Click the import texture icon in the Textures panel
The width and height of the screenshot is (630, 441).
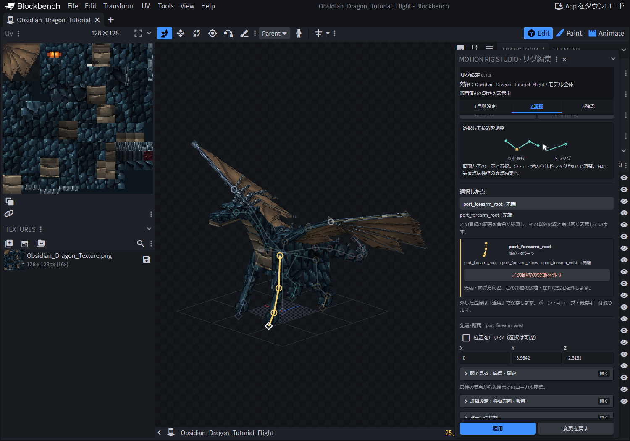(25, 243)
